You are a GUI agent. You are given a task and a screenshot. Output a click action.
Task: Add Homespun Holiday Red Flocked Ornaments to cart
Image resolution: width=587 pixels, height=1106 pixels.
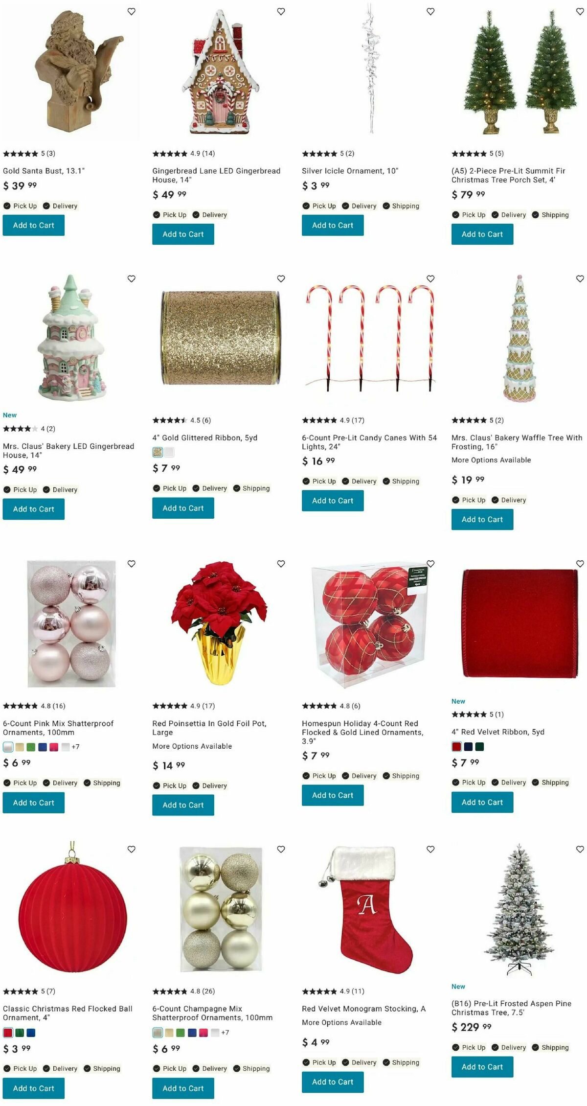(x=333, y=795)
